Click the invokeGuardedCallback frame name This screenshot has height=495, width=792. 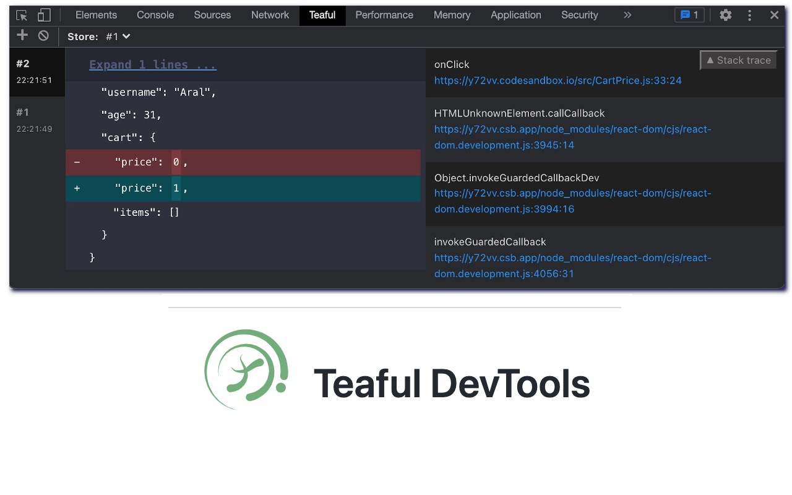click(x=490, y=242)
